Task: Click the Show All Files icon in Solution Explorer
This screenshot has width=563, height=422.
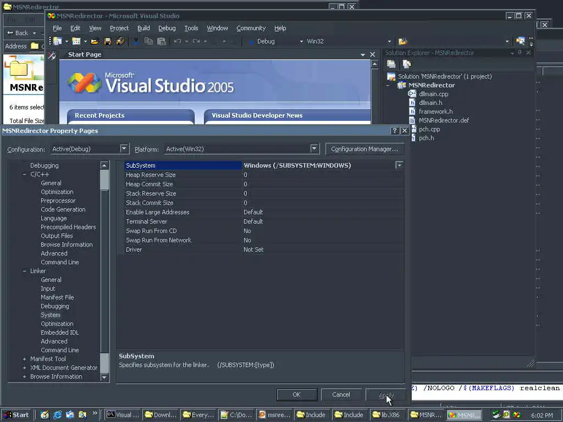Action: pos(407,64)
